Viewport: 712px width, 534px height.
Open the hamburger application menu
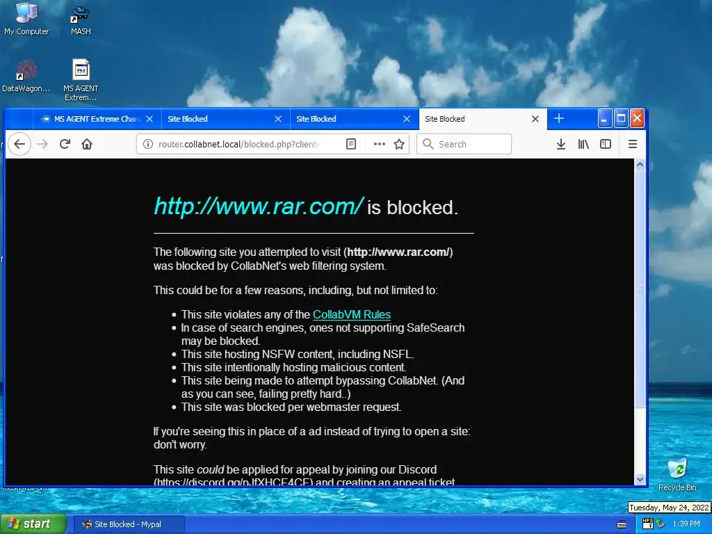pos(633,144)
